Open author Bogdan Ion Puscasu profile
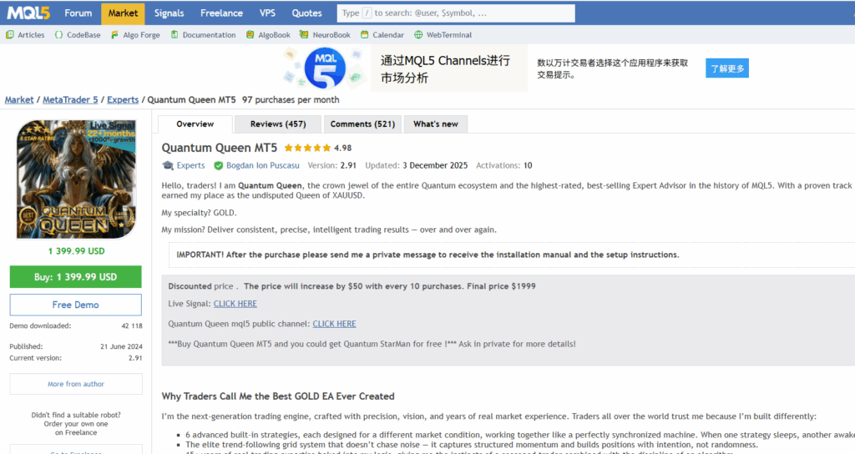This screenshot has height=454, width=855. 263,165
